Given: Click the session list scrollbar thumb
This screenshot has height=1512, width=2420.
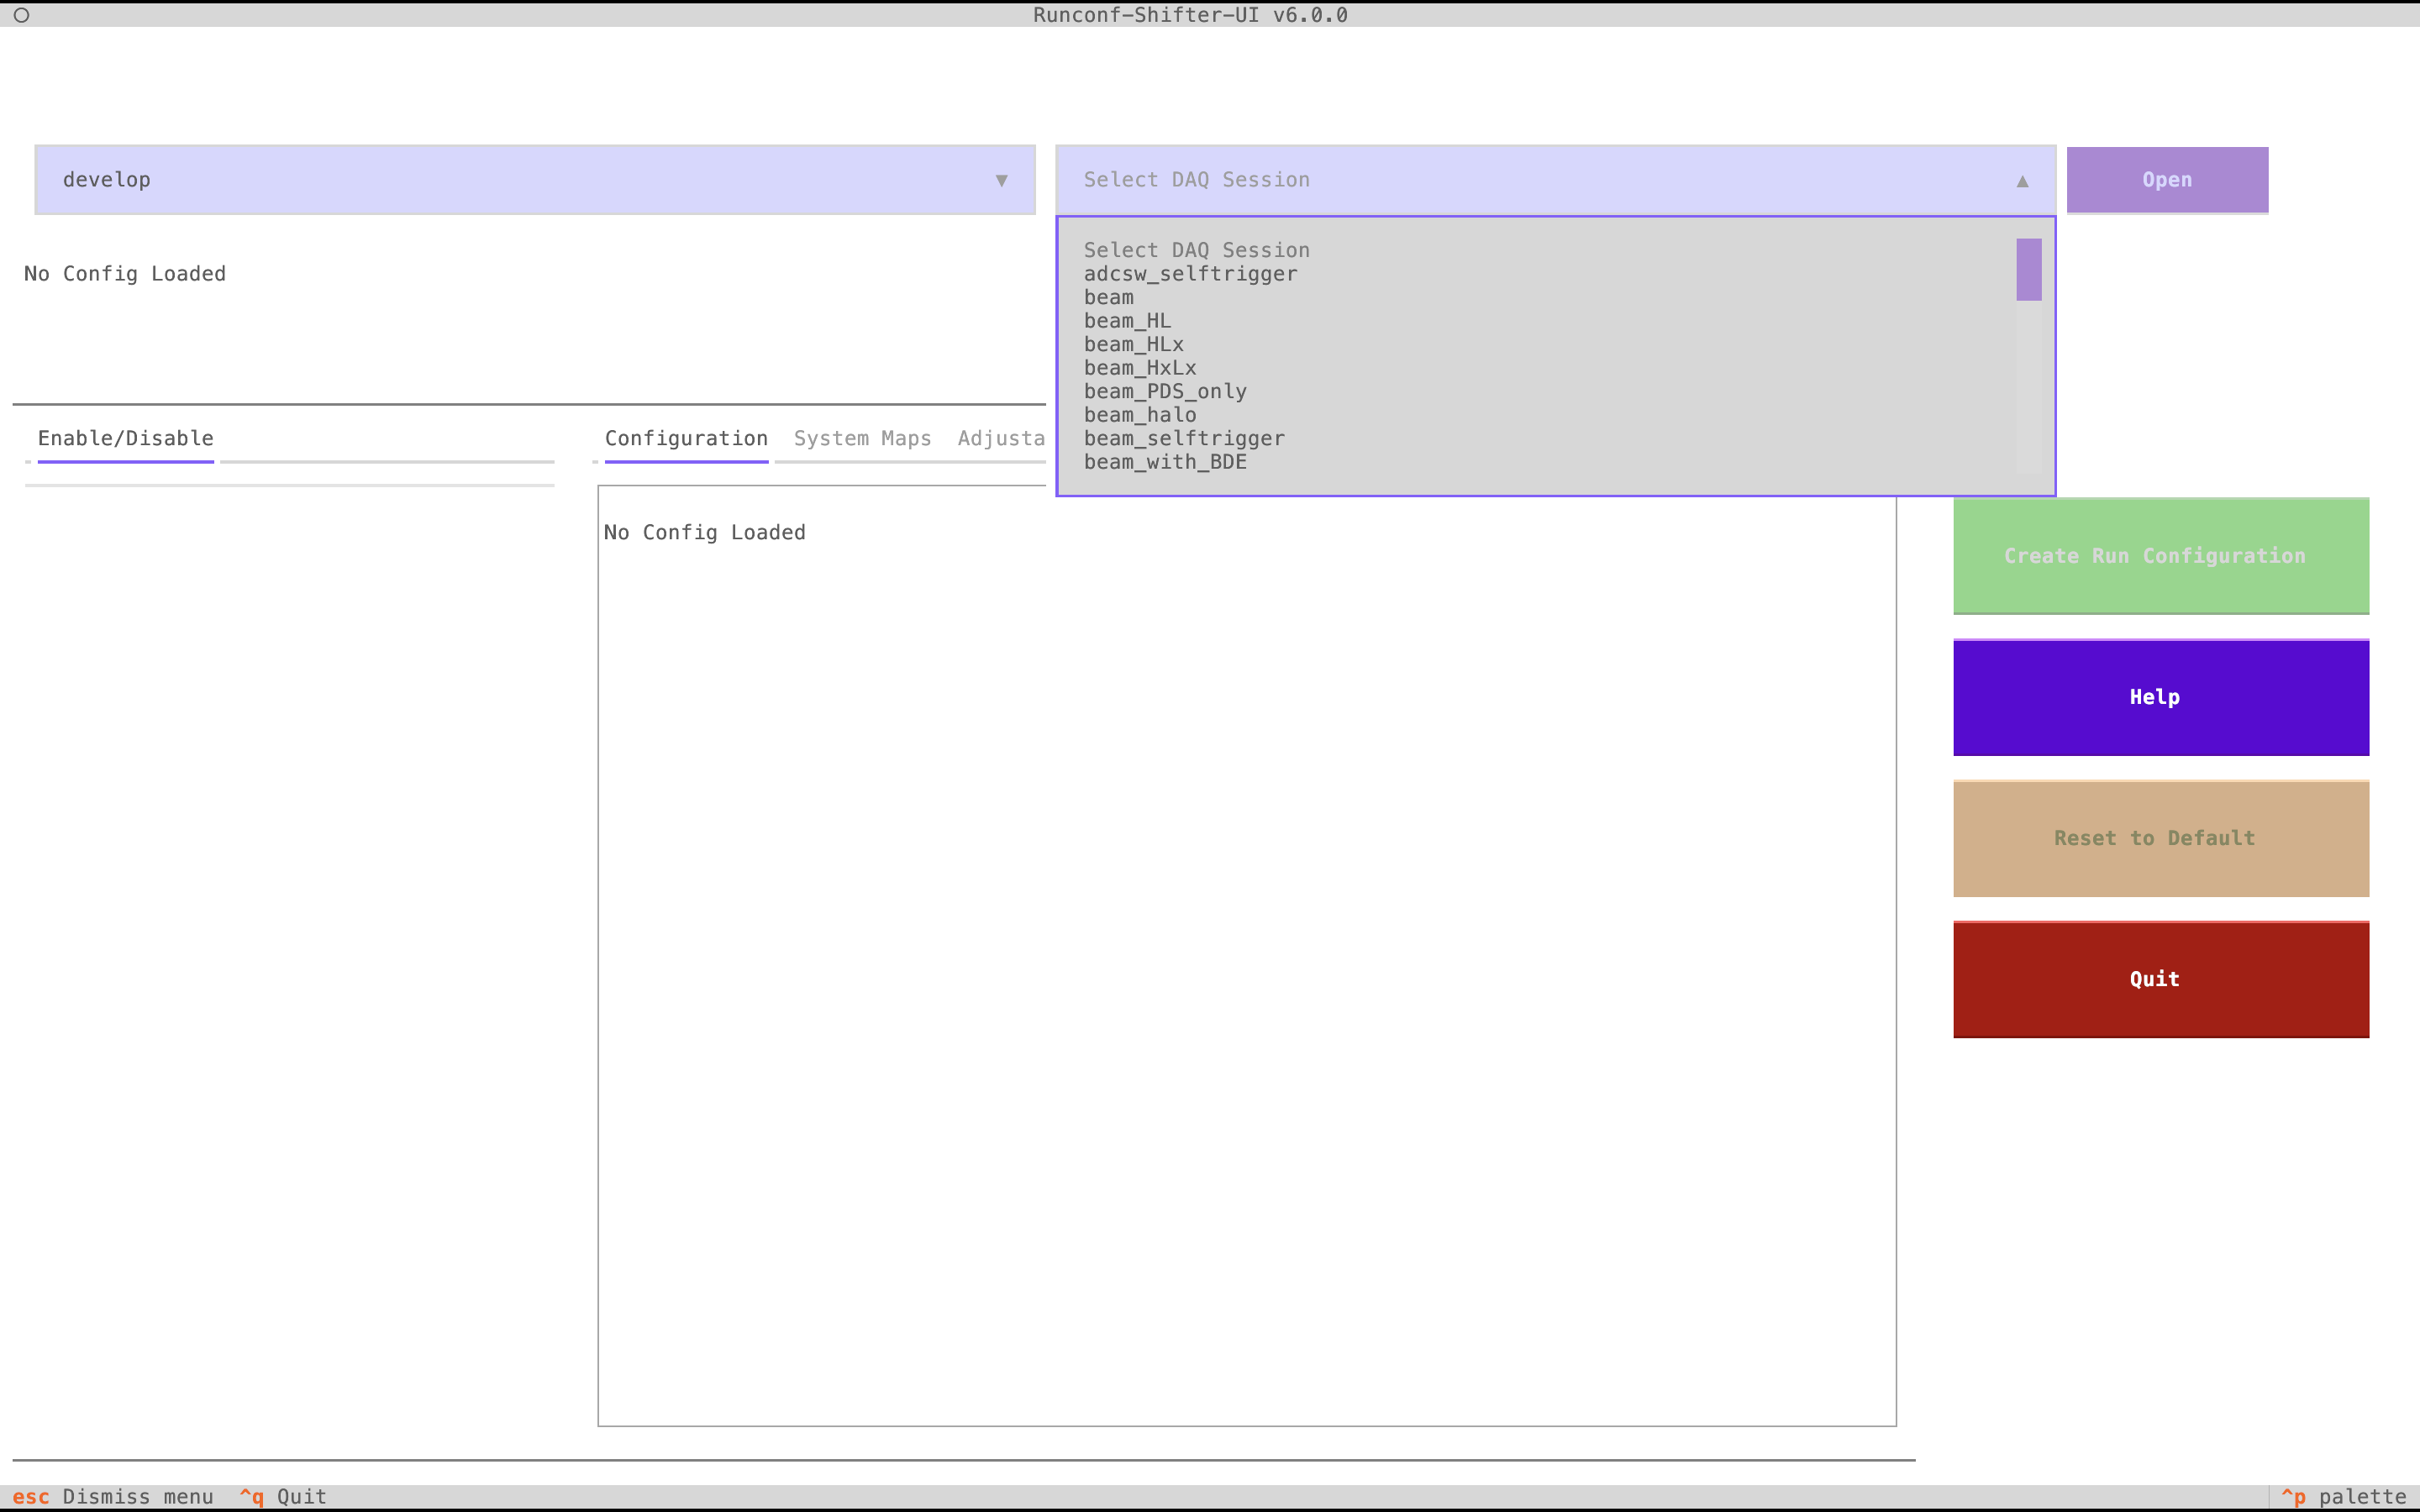Looking at the screenshot, I should [2028, 269].
